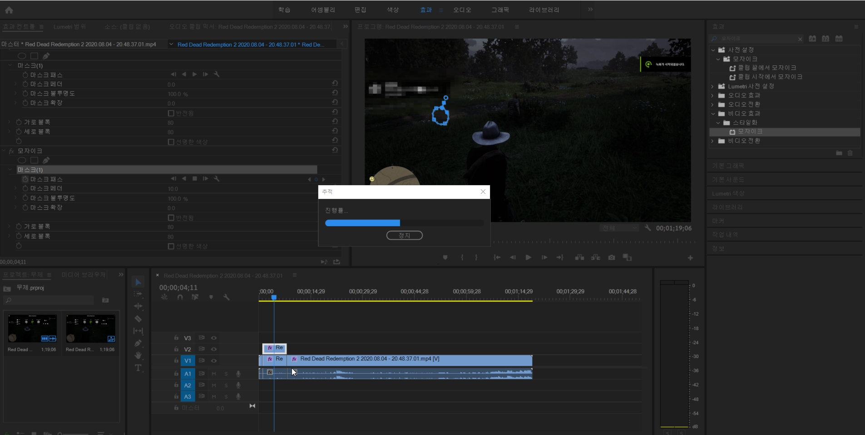This screenshot has width=865, height=435.
Task: Select the Razor tool in timeline toolbox
Action: [138, 319]
